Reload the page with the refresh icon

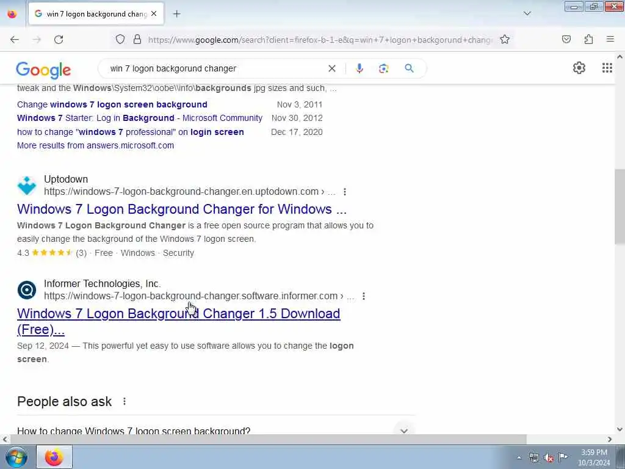click(59, 40)
